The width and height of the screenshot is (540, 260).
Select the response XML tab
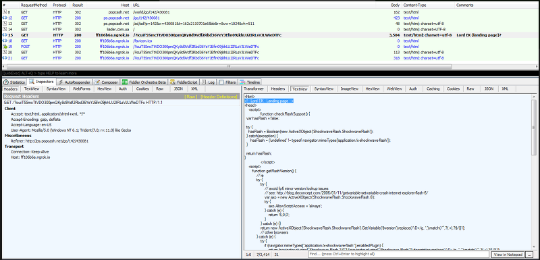click(505, 89)
